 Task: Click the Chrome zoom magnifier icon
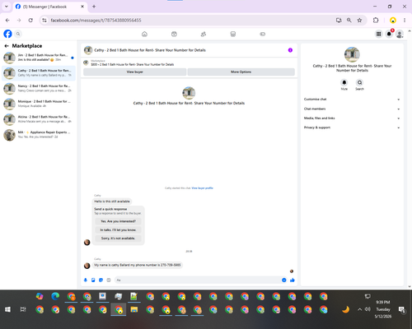349,21
